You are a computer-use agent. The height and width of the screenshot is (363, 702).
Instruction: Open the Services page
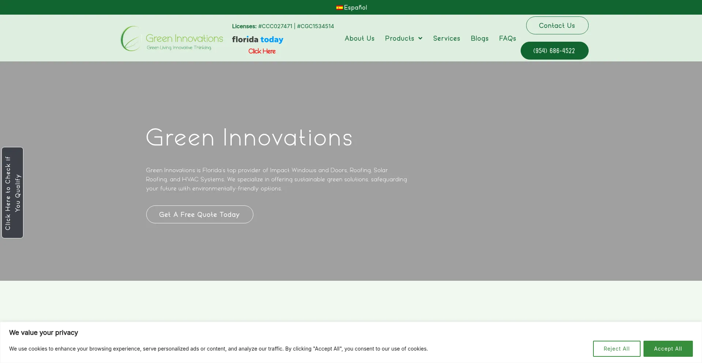pyautogui.click(x=446, y=38)
